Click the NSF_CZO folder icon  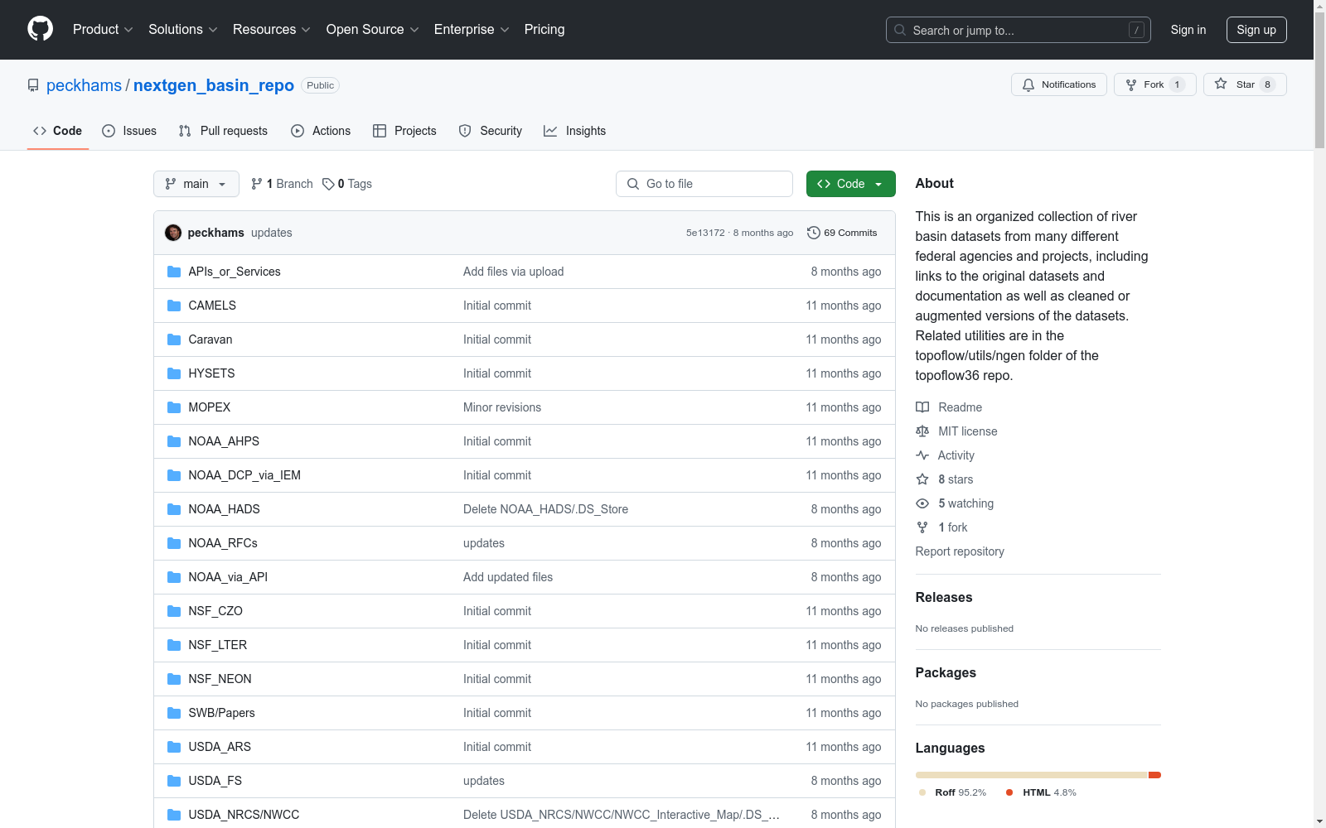pos(174,611)
